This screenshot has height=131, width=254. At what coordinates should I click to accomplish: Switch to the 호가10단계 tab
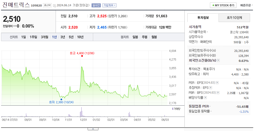tap(234, 18)
